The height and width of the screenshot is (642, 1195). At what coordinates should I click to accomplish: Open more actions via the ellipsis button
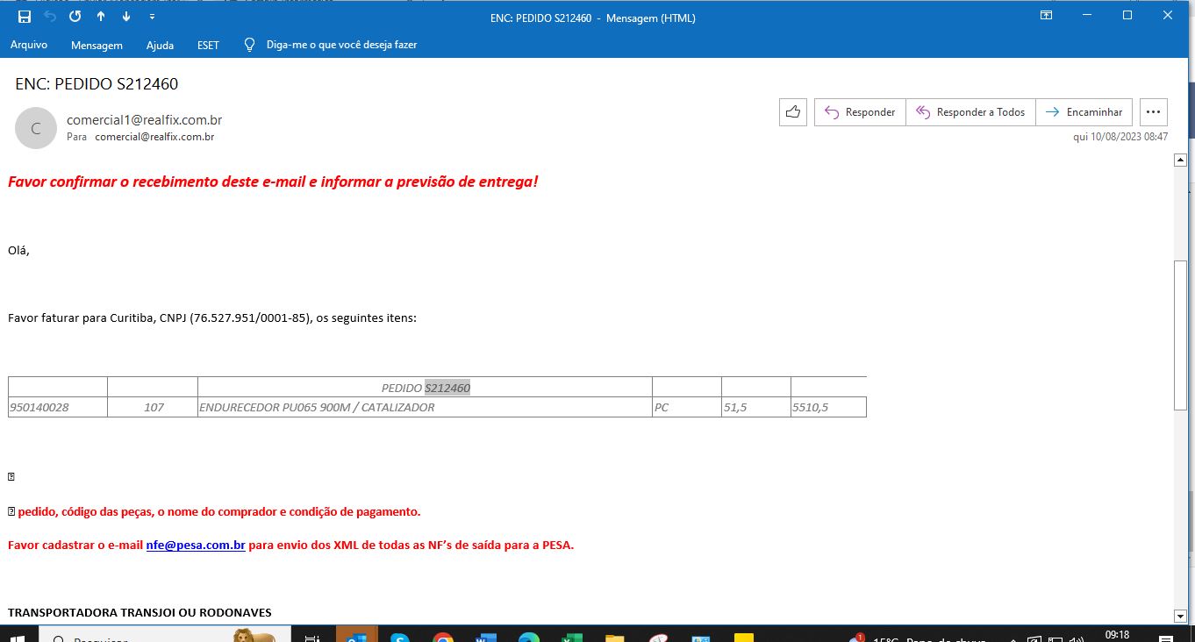(x=1153, y=112)
